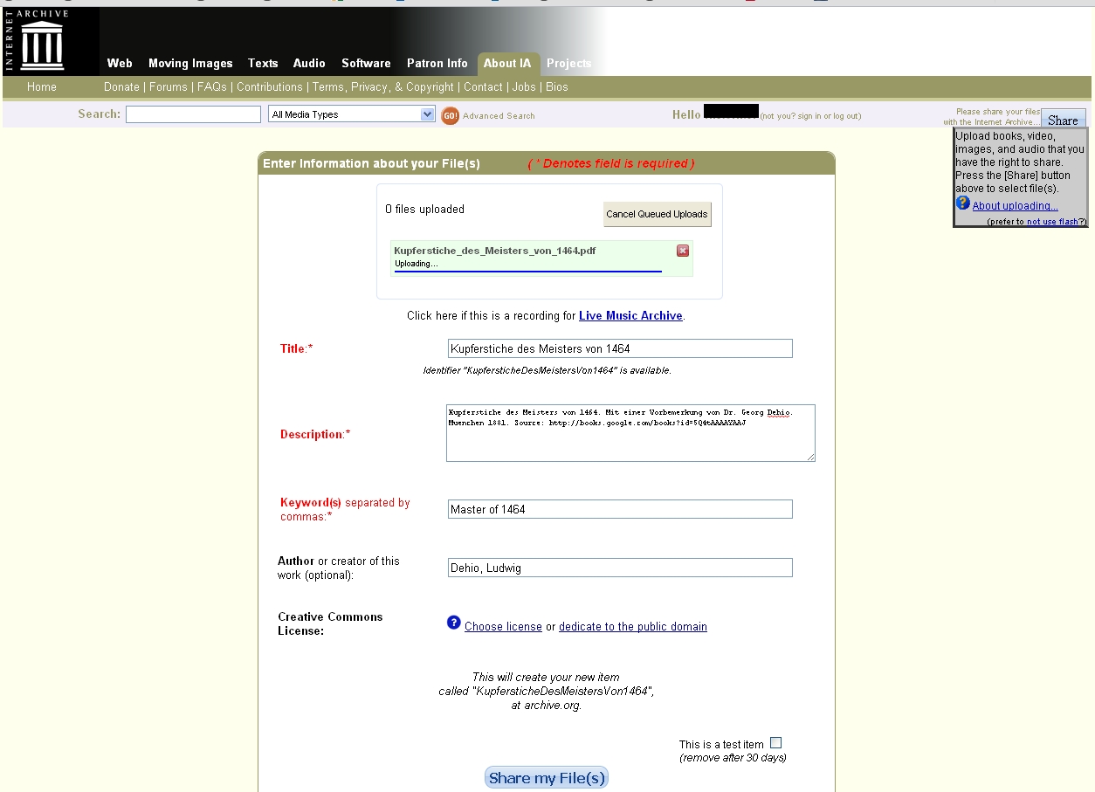
Task: Open the Donate link
Action: [x=121, y=87]
